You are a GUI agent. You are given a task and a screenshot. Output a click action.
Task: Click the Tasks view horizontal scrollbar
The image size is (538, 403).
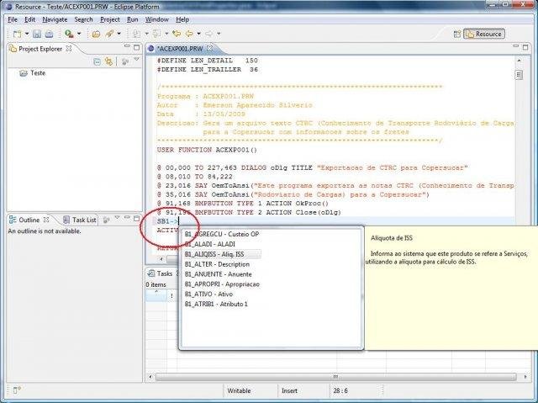[x=335, y=377]
